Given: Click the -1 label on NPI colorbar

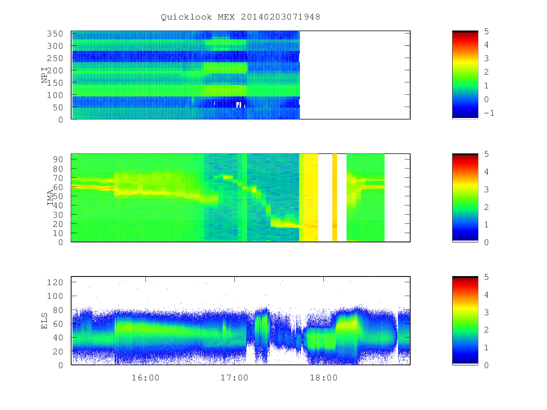Looking at the screenshot, I should 489,113.
